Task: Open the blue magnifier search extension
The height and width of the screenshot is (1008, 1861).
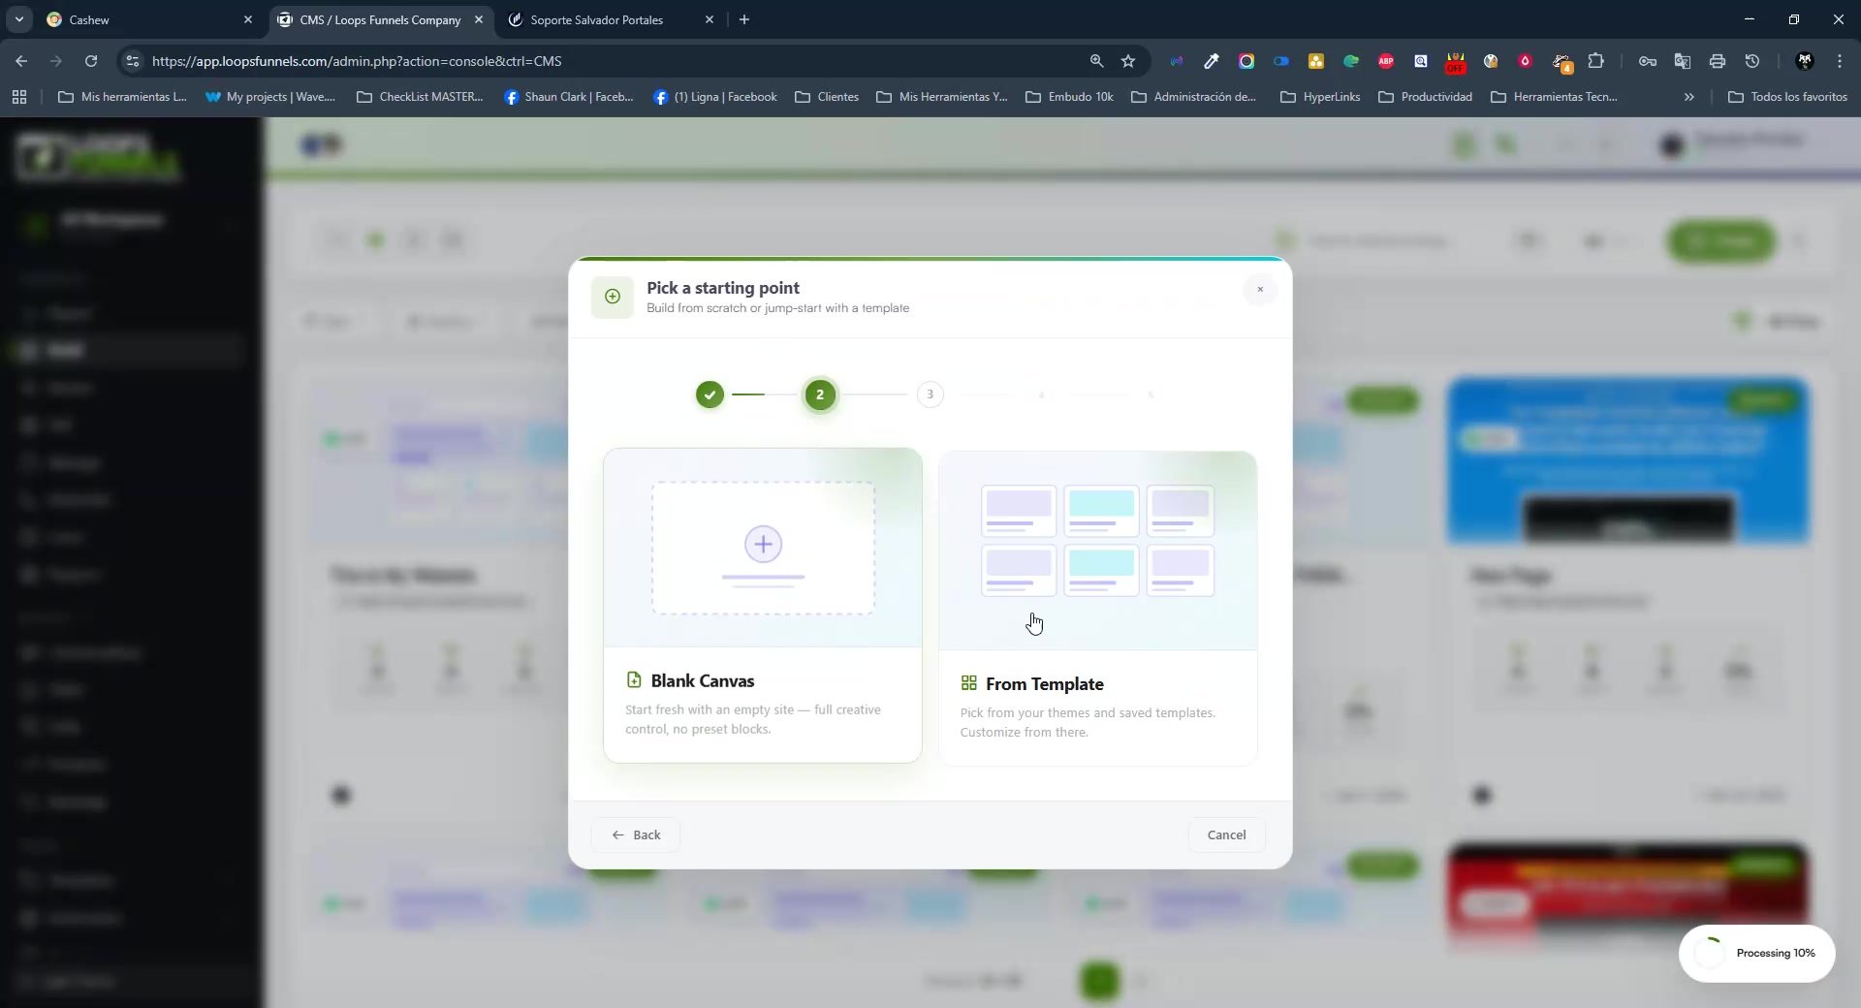Action: pyautogui.click(x=1421, y=61)
